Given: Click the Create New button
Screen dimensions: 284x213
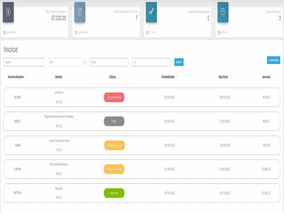Looking at the screenshot, I should coord(273,60).
